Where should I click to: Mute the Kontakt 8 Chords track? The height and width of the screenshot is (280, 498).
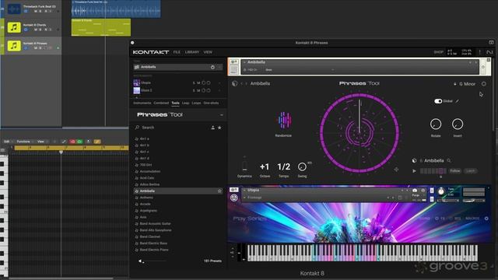(x=36, y=30)
